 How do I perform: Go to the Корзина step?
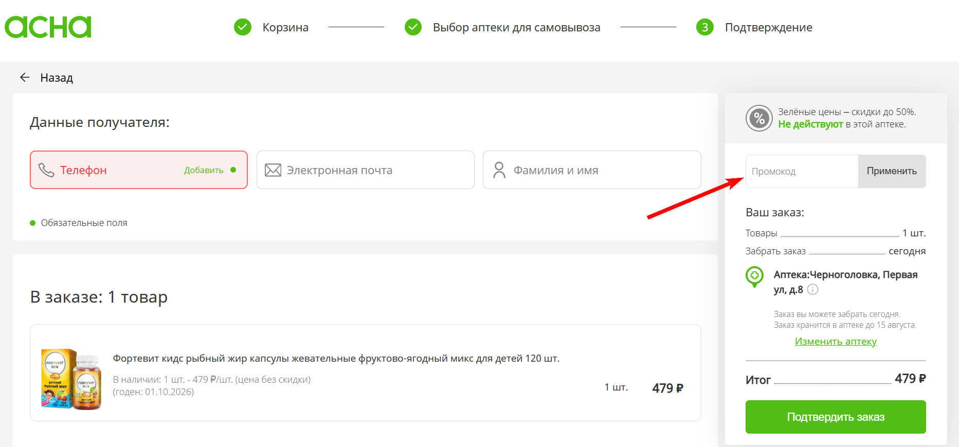285,27
